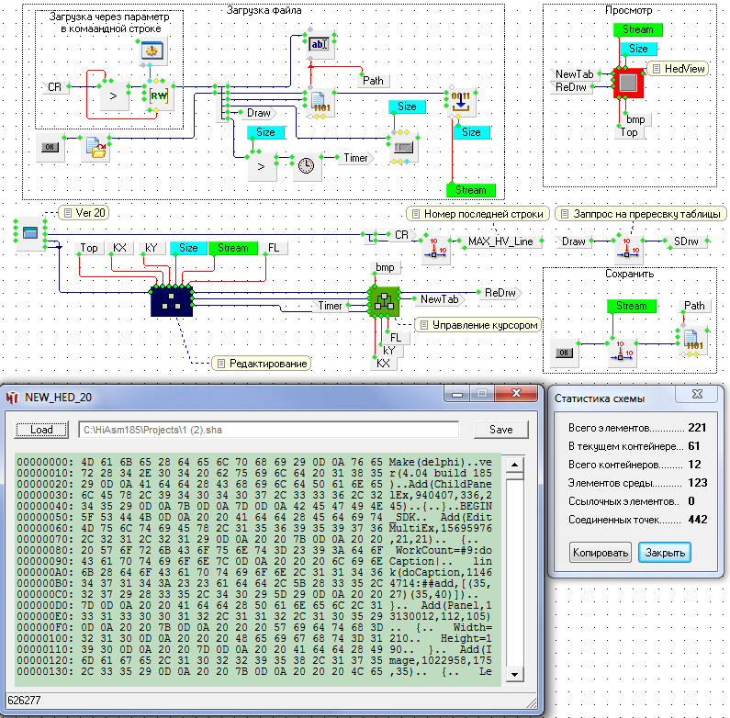This screenshot has height=718, width=730.
Task: Click the Закрыть button
Action: (664, 553)
